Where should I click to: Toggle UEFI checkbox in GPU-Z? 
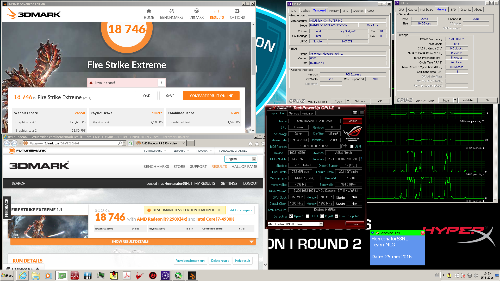[352, 146]
